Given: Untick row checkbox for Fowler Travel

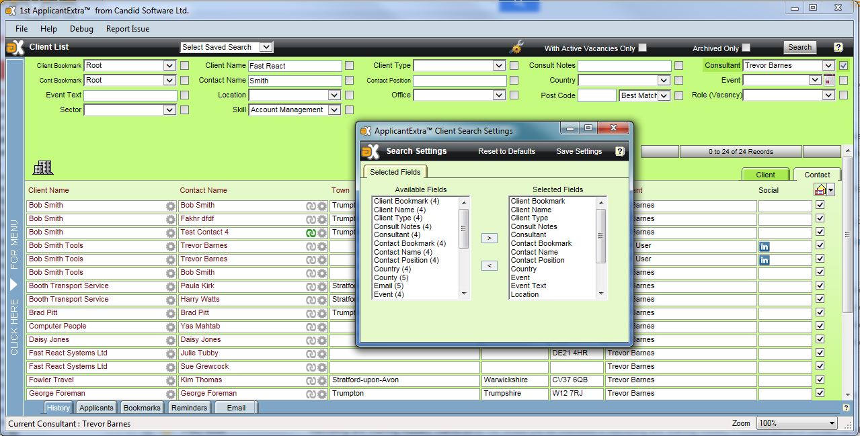Looking at the screenshot, I should click(820, 380).
